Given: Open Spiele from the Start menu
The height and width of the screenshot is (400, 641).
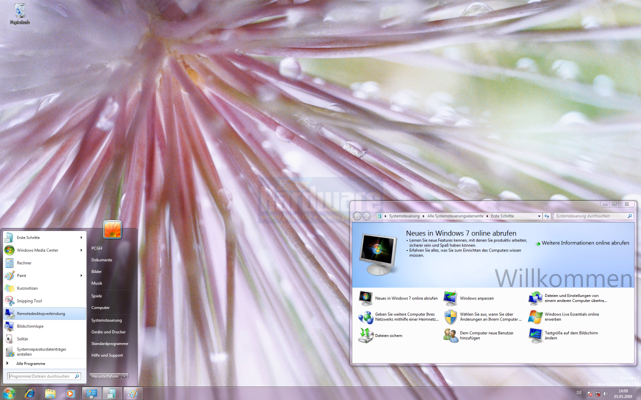Looking at the screenshot, I should [x=97, y=296].
